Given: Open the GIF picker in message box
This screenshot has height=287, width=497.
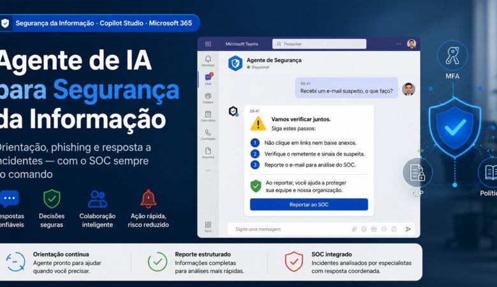Looking at the screenshot, I should [374, 229].
